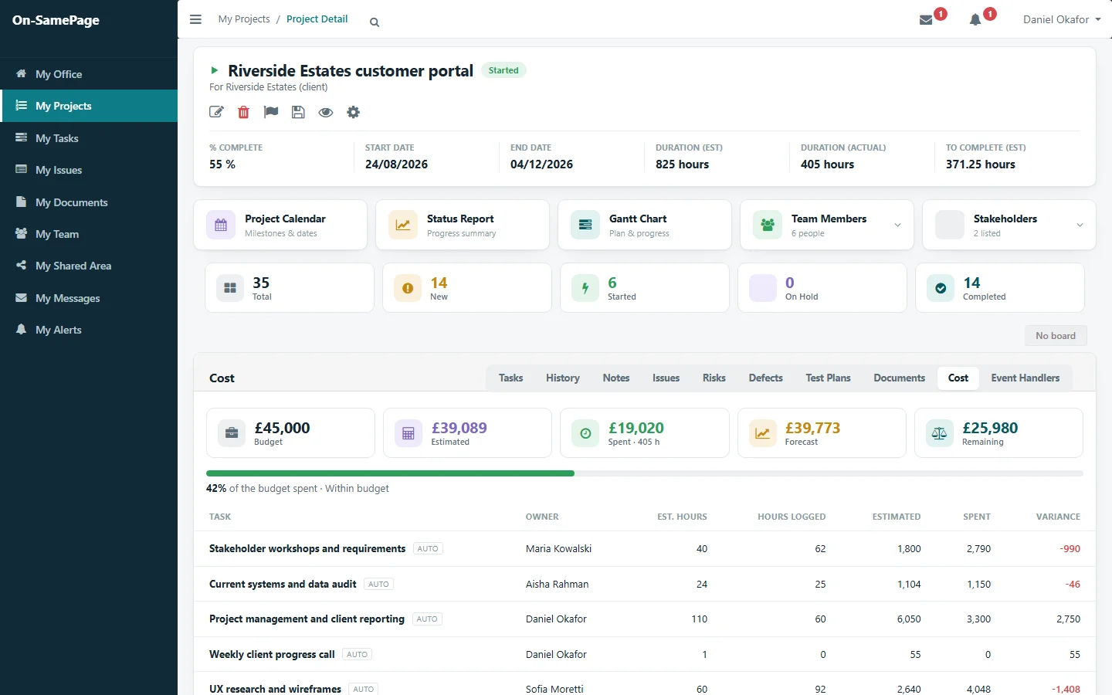Open the Test Plans tab
Image resolution: width=1112 pixels, height=695 pixels.
pyautogui.click(x=828, y=378)
